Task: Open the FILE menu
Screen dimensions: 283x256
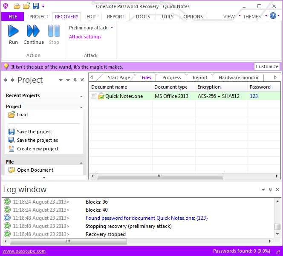Action: point(13,17)
